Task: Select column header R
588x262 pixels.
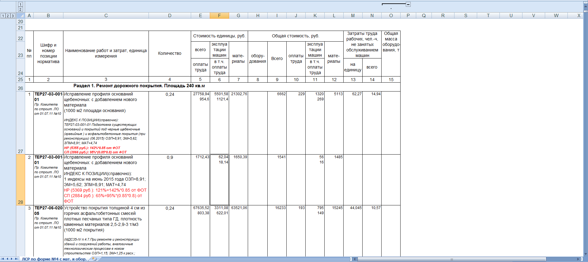Action: 443,16
